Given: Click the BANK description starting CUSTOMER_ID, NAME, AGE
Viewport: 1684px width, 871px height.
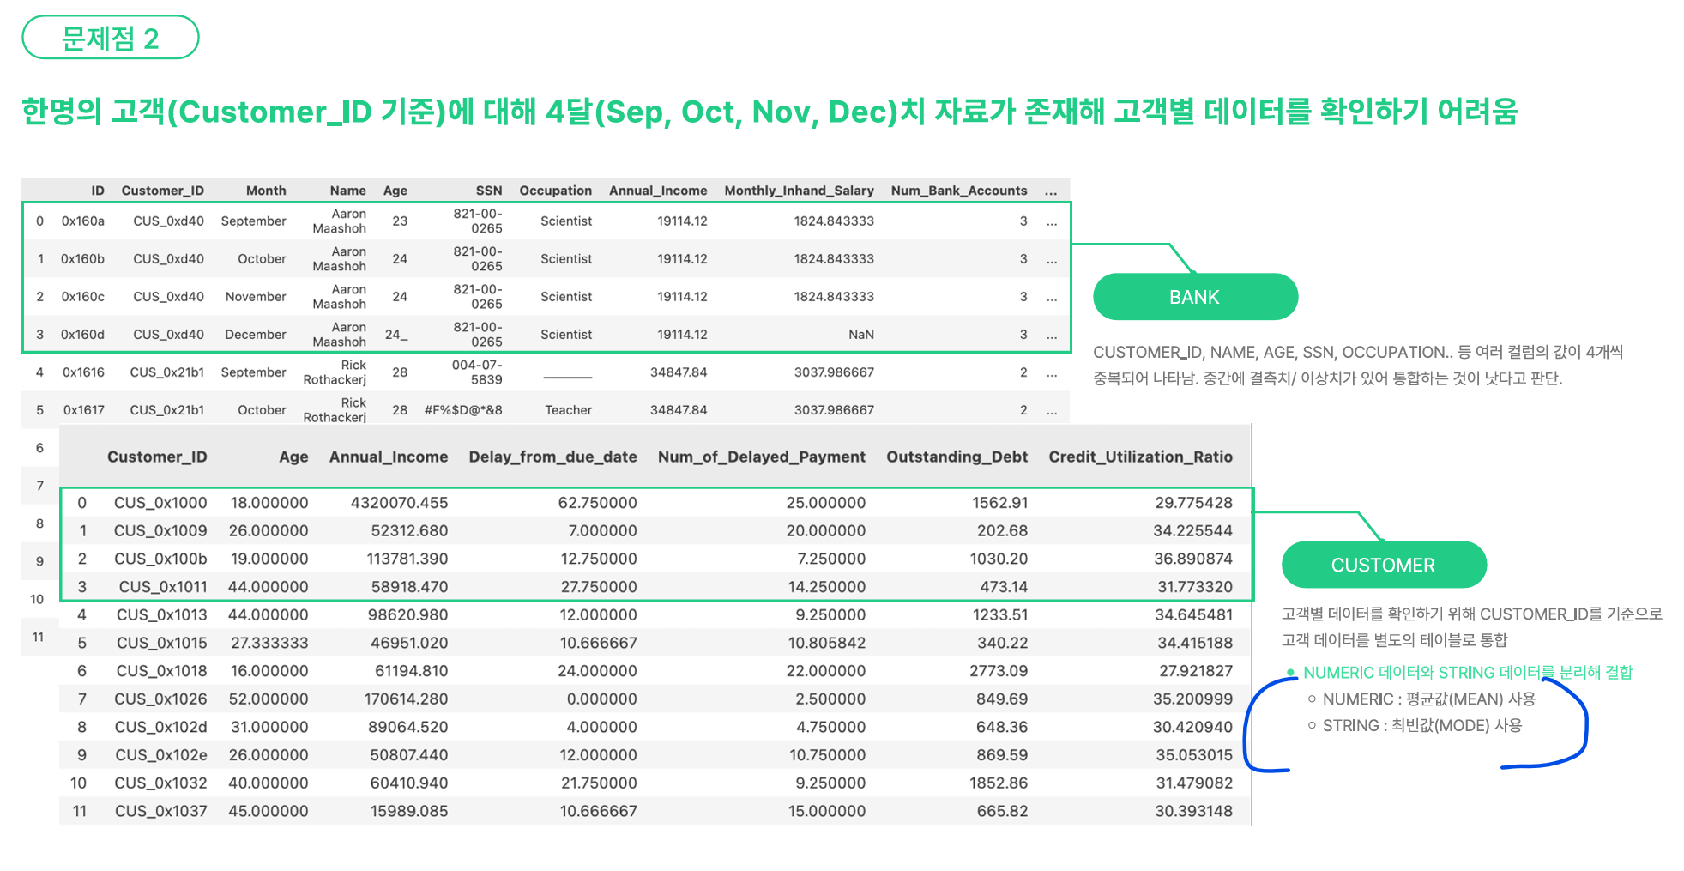Looking at the screenshot, I should pos(1358,365).
